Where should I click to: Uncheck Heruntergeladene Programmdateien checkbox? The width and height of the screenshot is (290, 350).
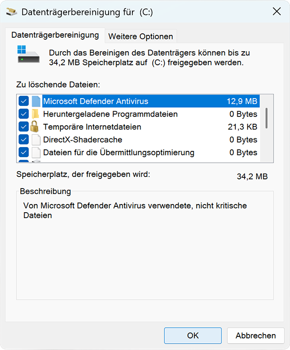pos(24,115)
